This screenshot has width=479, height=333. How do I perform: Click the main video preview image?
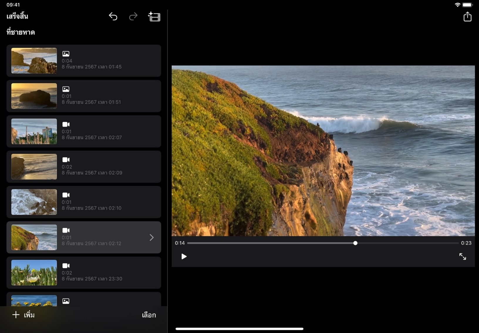click(x=323, y=151)
